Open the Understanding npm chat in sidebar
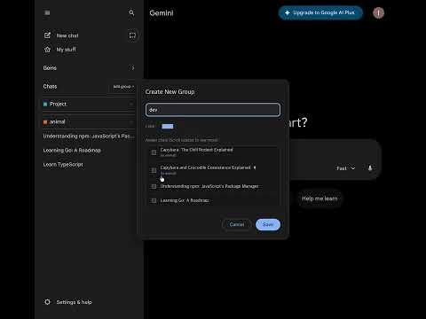Viewport: 426px width, 319px height. click(x=89, y=136)
